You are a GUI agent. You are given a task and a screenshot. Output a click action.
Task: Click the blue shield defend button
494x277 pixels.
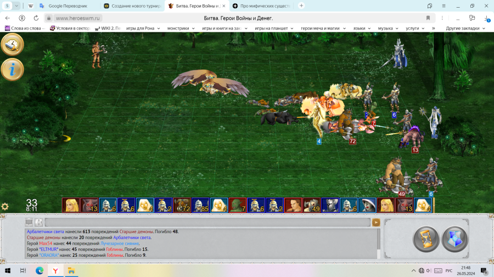pos(454,239)
